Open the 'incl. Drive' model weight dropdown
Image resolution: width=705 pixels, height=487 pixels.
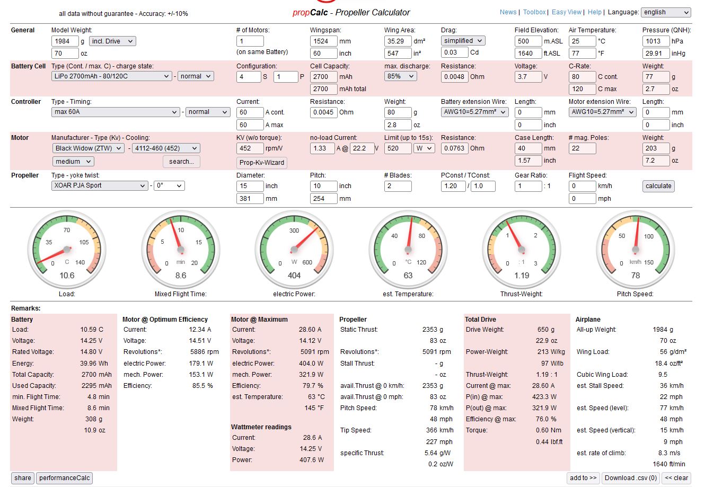coord(112,41)
